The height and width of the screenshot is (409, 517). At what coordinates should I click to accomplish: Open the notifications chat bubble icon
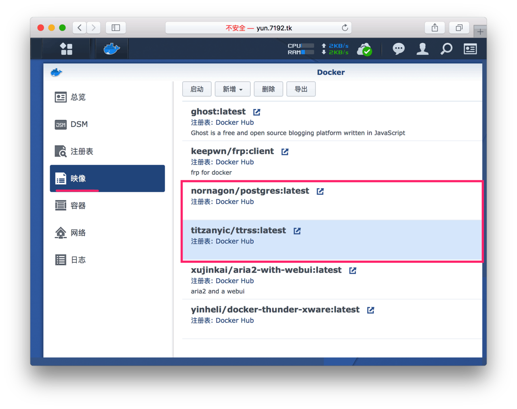tap(399, 49)
